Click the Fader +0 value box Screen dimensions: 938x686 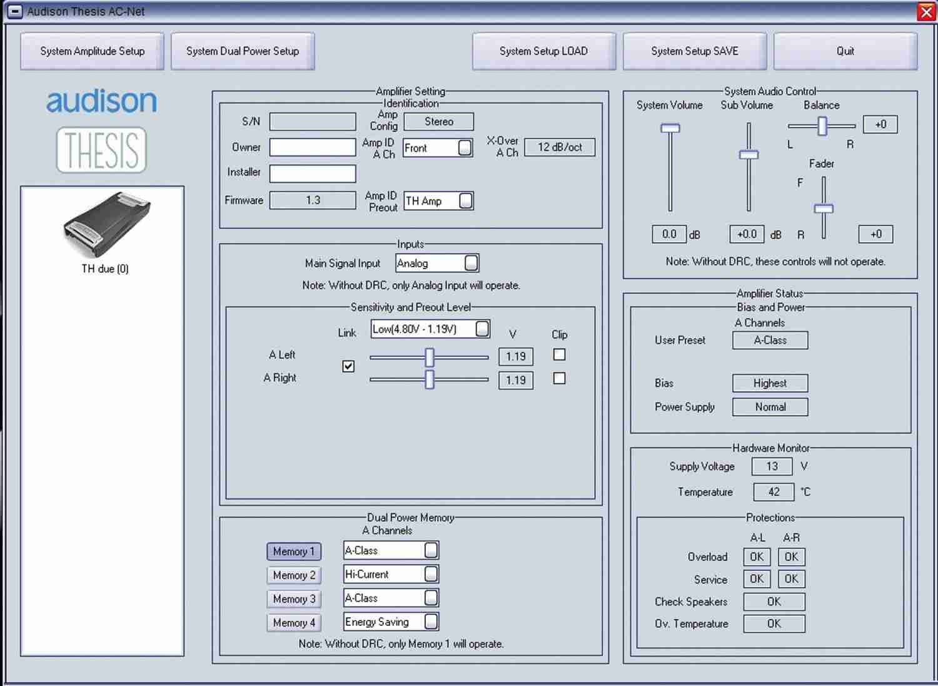(x=876, y=234)
